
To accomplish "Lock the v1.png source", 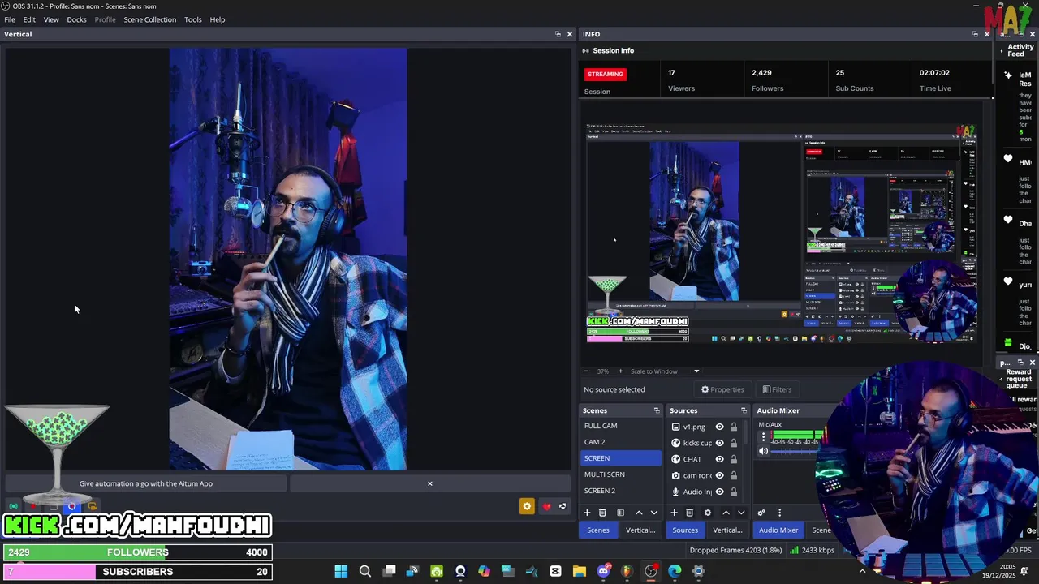I will pos(734,427).
